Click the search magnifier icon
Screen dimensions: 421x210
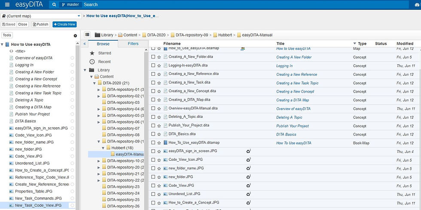[x=54, y=5]
